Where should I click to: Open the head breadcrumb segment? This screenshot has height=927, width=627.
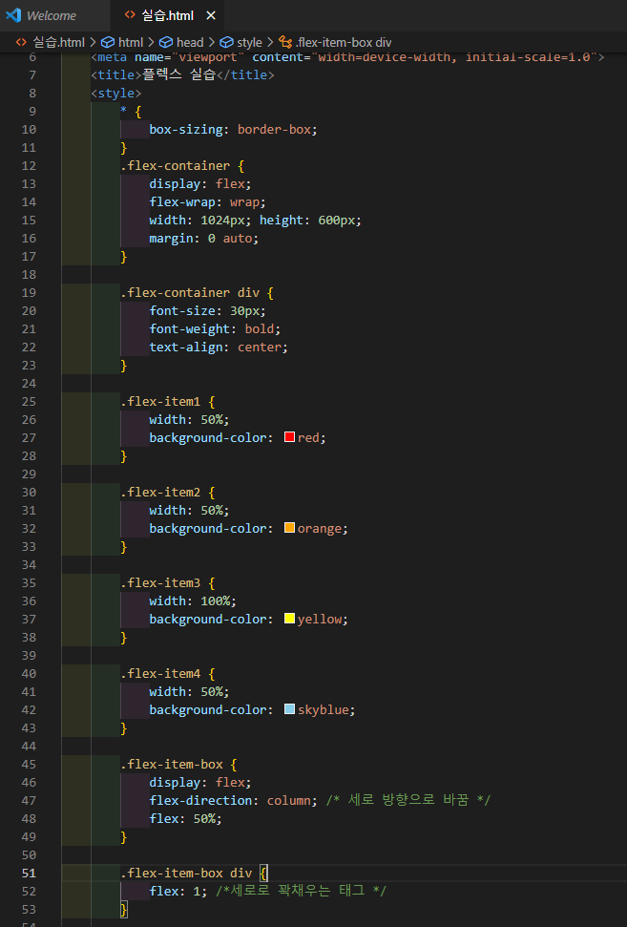click(190, 43)
